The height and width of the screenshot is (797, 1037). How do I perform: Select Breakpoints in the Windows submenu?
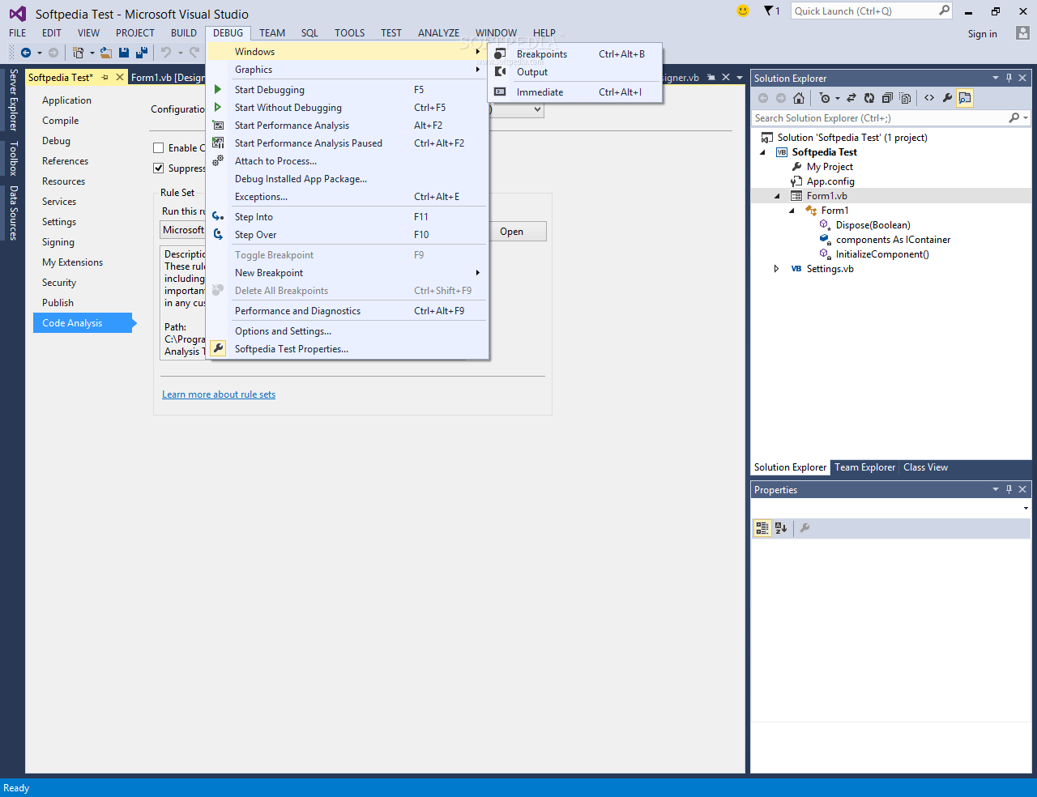tap(575, 54)
